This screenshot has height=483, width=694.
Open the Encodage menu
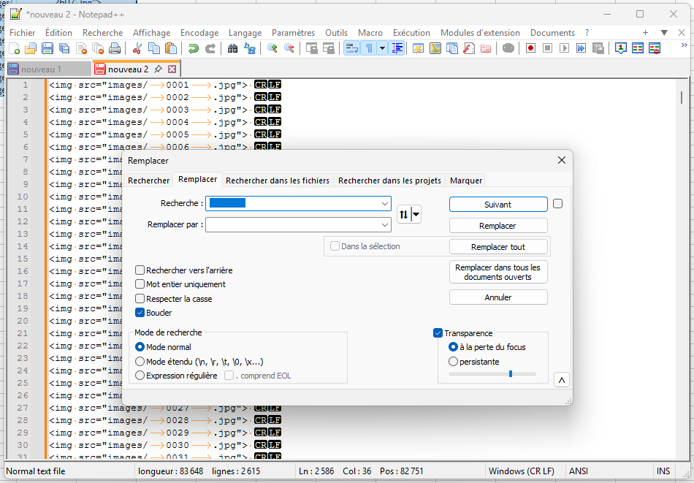tap(199, 33)
